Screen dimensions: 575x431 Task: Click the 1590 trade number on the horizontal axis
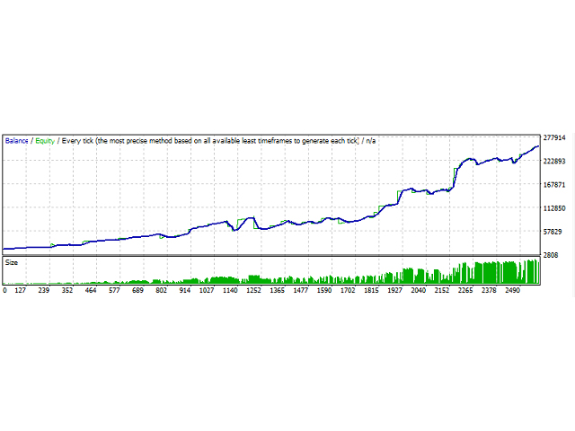[x=324, y=291]
